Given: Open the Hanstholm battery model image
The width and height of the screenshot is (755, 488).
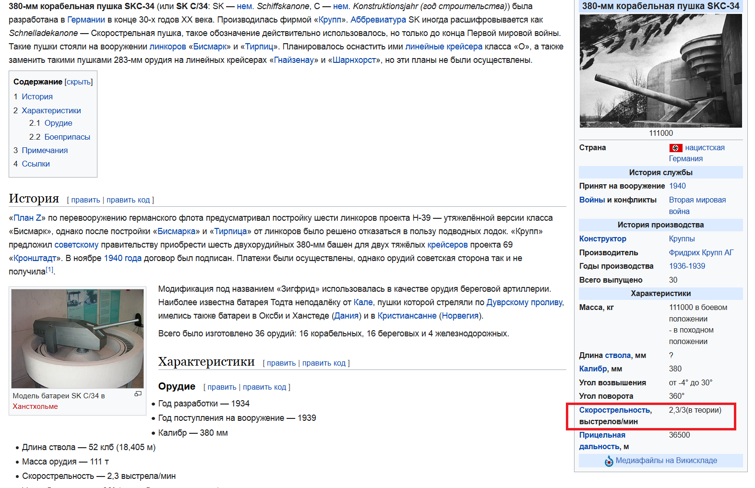Looking at the screenshot, I should click(x=77, y=338).
